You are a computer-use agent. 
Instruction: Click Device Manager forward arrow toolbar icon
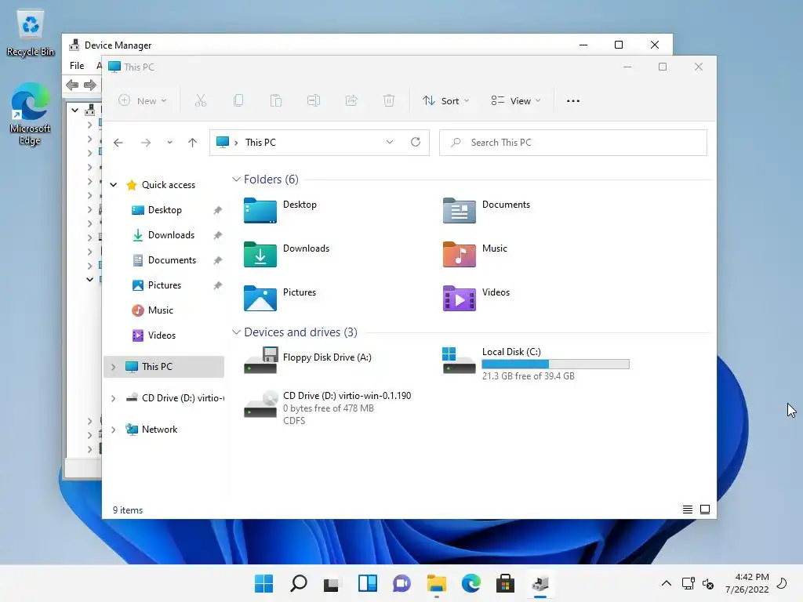[x=90, y=85]
